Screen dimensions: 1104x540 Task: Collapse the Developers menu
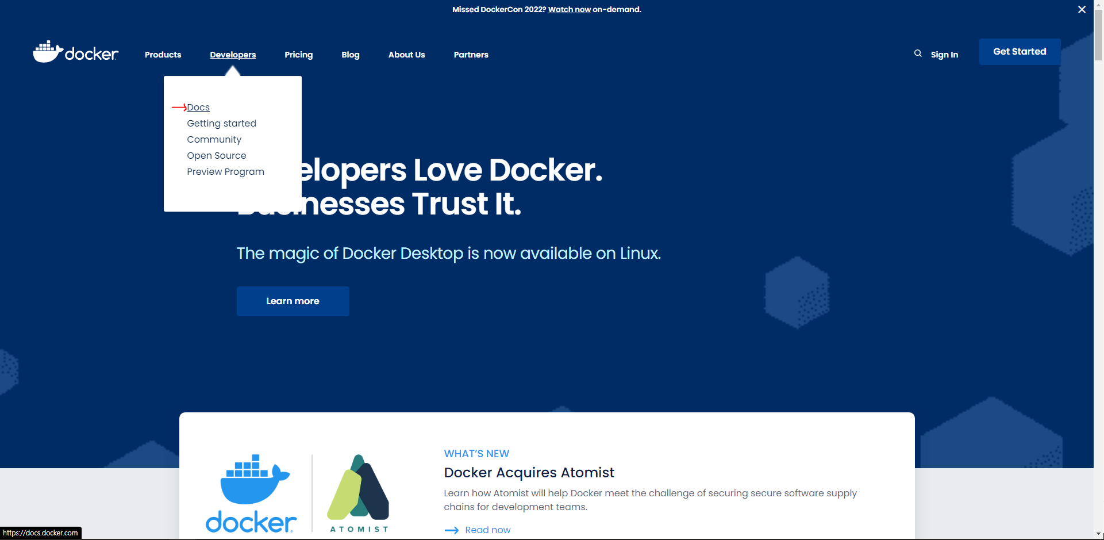[233, 55]
